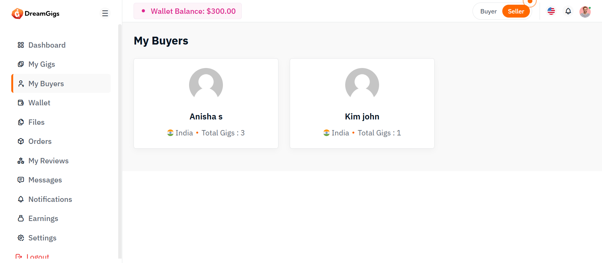
Task: Open language selector US flag
Action: (551, 11)
